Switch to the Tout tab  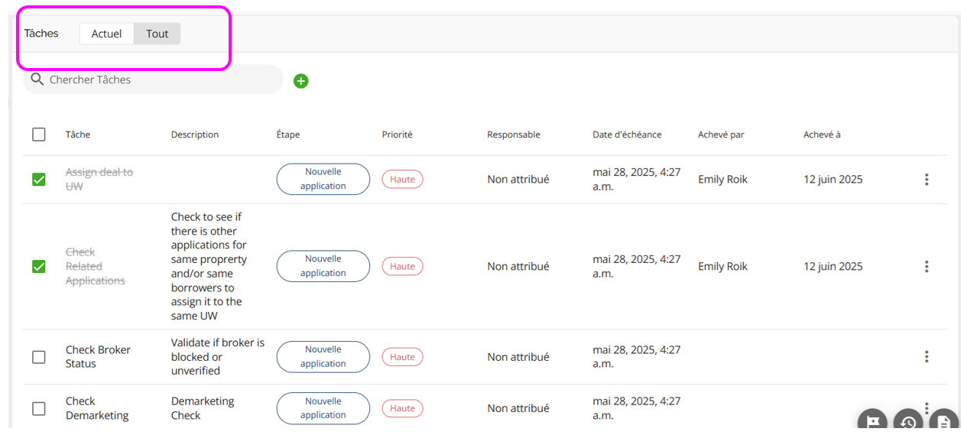click(157, 34)
